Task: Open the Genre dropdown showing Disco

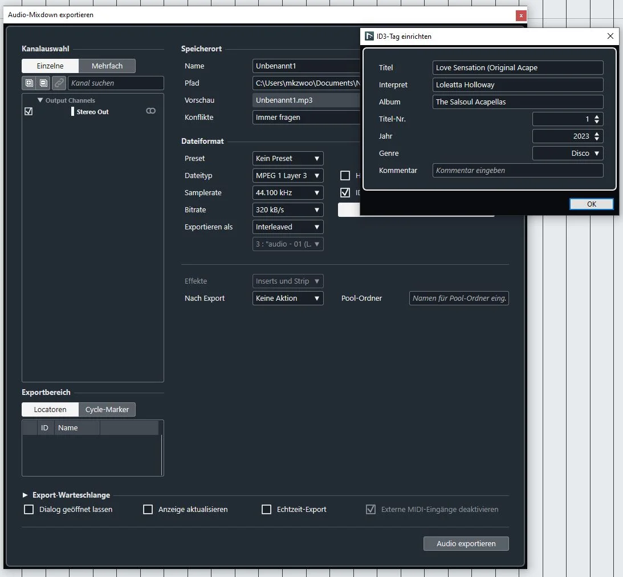Action: point(568,153)
